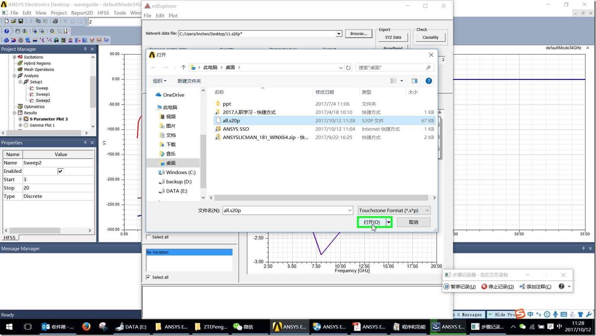The height and width of the screenshot is (336, 596).
Task: Click 暂停记录(U) in the step recorder
Action: click(x=460, y=286)
